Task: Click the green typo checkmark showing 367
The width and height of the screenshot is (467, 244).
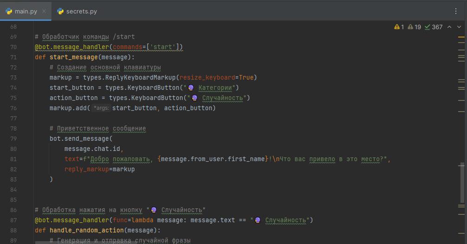Action: (x=434, y=27)
